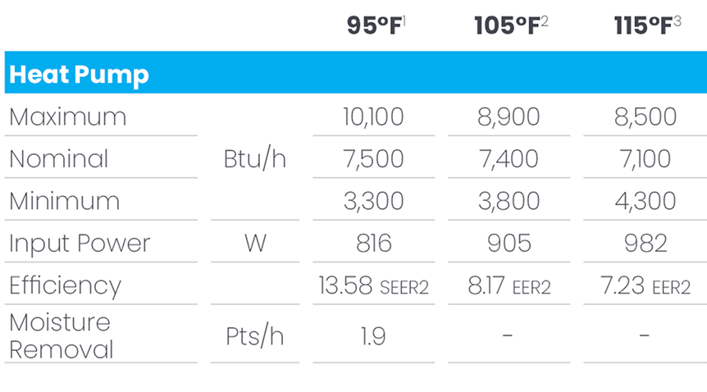Image resolution: width=707 pixels, height=392 pixels.
Task: Select the 10,100 maximum value
Action: (373, 116)
